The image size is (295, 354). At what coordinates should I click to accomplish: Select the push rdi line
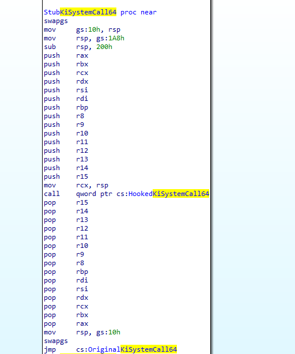click(x=66, y=99)
